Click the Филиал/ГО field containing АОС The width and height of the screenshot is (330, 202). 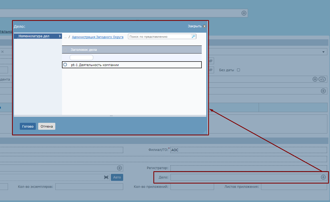pos(249,150)
